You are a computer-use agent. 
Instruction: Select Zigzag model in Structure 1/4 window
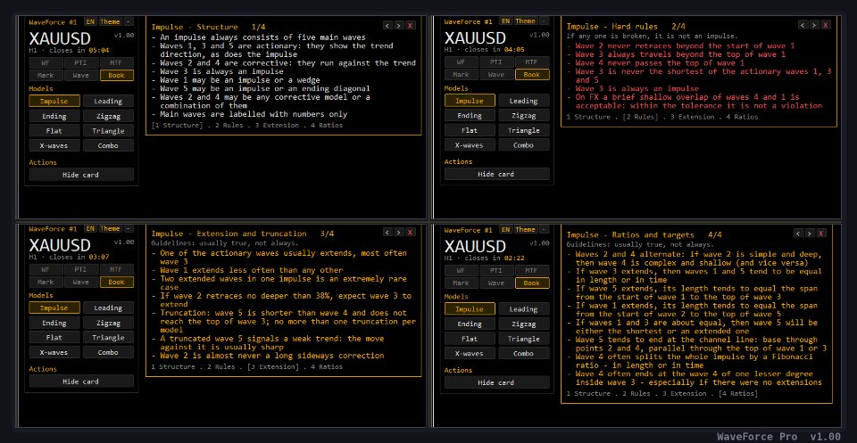coord(108,116)
